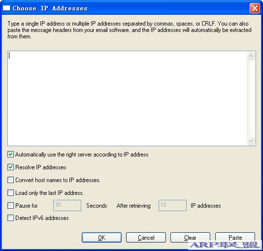Click the Choose IP Addresses title bar text
The width and height of the screenshot is (263, 251).
coord(50,8)
